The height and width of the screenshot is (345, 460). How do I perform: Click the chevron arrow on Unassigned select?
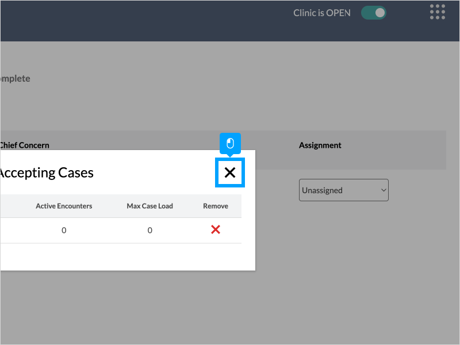[384, 190]
